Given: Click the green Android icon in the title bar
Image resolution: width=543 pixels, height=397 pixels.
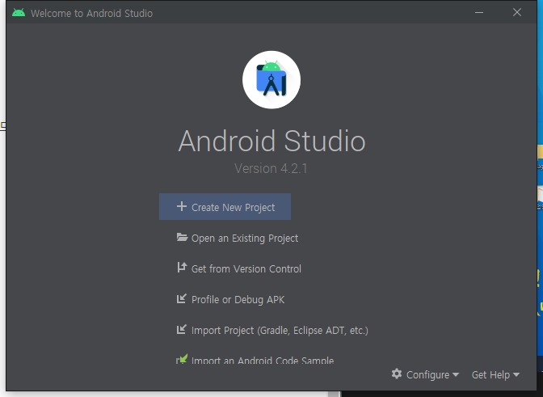Looking at the screenshot, I should pyautogui.click(x=19, y=13).
